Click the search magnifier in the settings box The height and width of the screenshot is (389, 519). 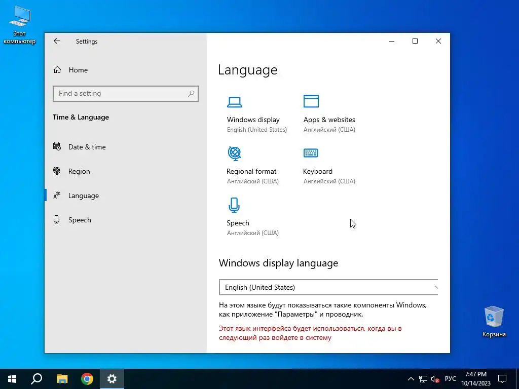pos(191,94)
